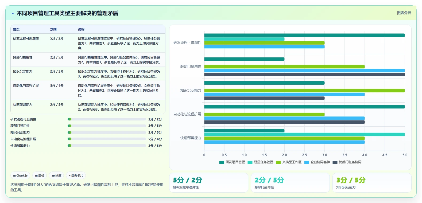Viewport: 422px width, 203px height.
Task: Click the 知识沉淀能力 progress bar
Action: (x=107, y=132)
